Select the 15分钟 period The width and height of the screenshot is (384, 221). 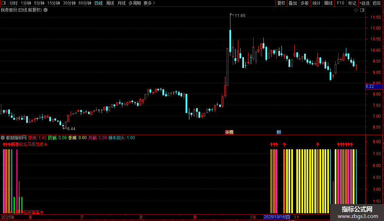[x=54, y=3]
